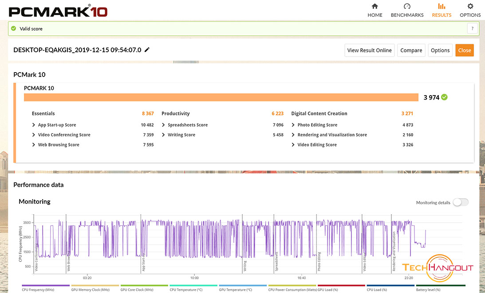
Task: Click the orange PCMark 10 score bar
Action: pos(221,97)
